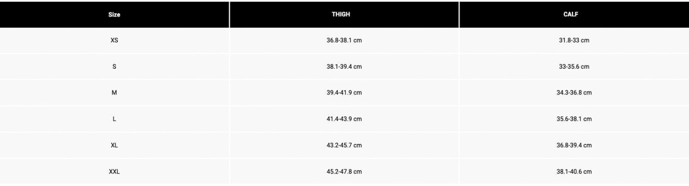The height and width of the screenshot is (186, 689).
Task: Click calf value 31.8-33 cm
Action: point(574,40)
